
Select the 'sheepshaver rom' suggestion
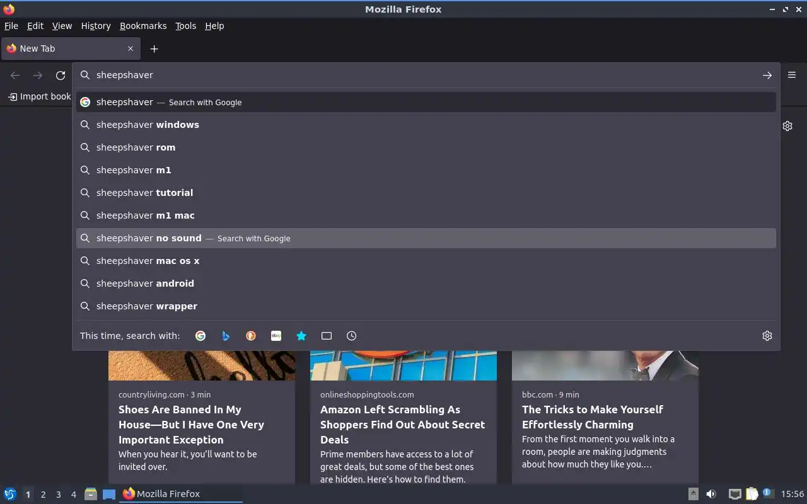[426, 147]
